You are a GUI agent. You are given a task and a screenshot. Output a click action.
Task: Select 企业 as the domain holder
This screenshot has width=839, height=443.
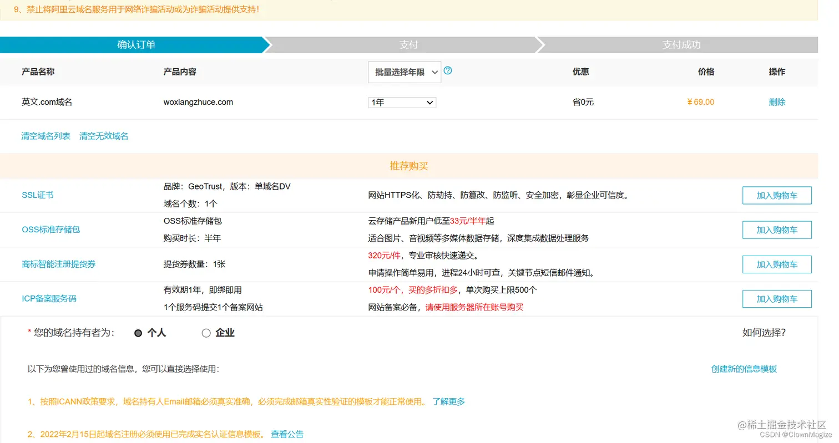tap(206, 333)
